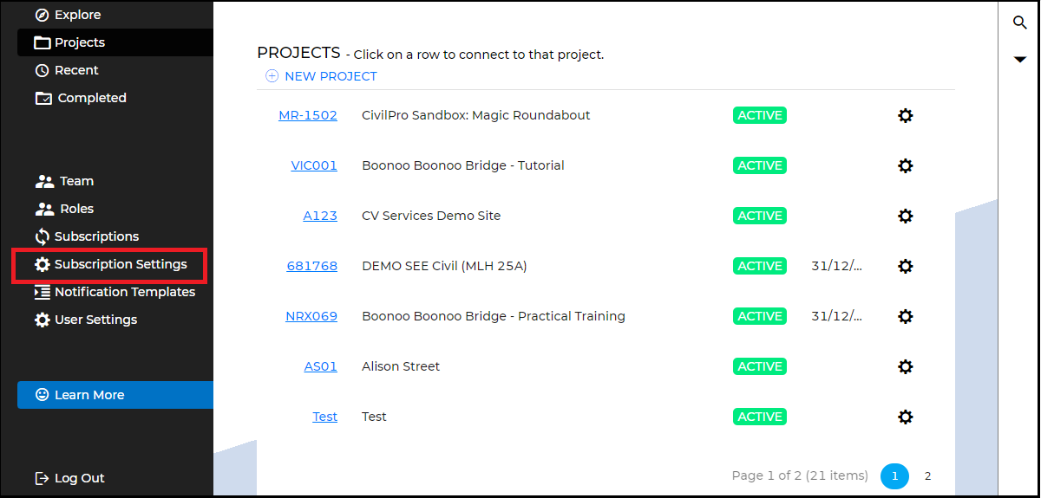Open User Settings
Screen dimensions: 1041x498
tap(95, 320)
